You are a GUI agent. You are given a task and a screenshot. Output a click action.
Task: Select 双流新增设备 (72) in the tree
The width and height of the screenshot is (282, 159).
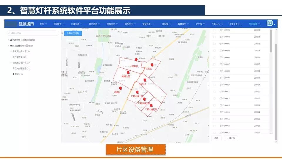pyautogui.click(x=21, y=69)
